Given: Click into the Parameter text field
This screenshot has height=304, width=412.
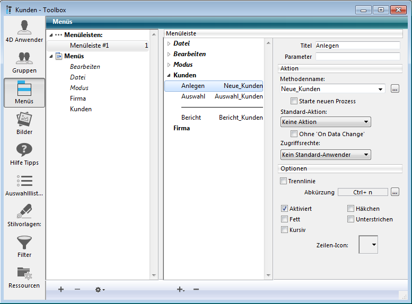Looking at the screenshot, I should pos(357,56).
